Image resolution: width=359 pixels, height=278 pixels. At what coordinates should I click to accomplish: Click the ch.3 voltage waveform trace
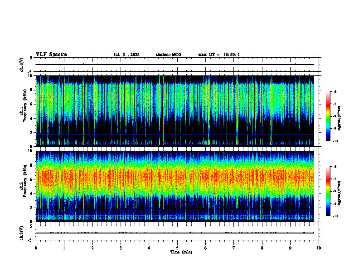[175, 233]
